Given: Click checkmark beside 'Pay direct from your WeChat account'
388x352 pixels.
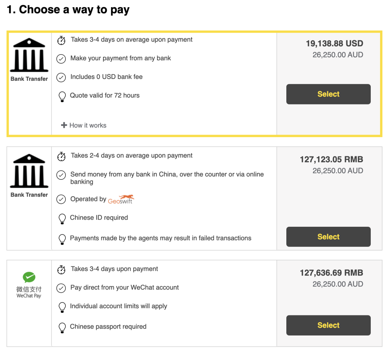Looking at the screenshot, I should 61,288.
